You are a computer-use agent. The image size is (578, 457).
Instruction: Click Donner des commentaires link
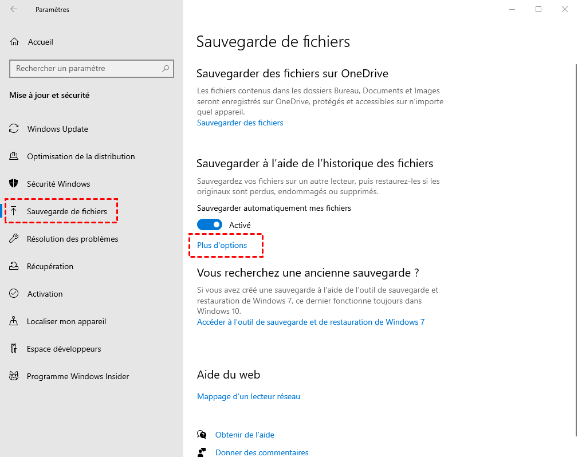(262, 452)
